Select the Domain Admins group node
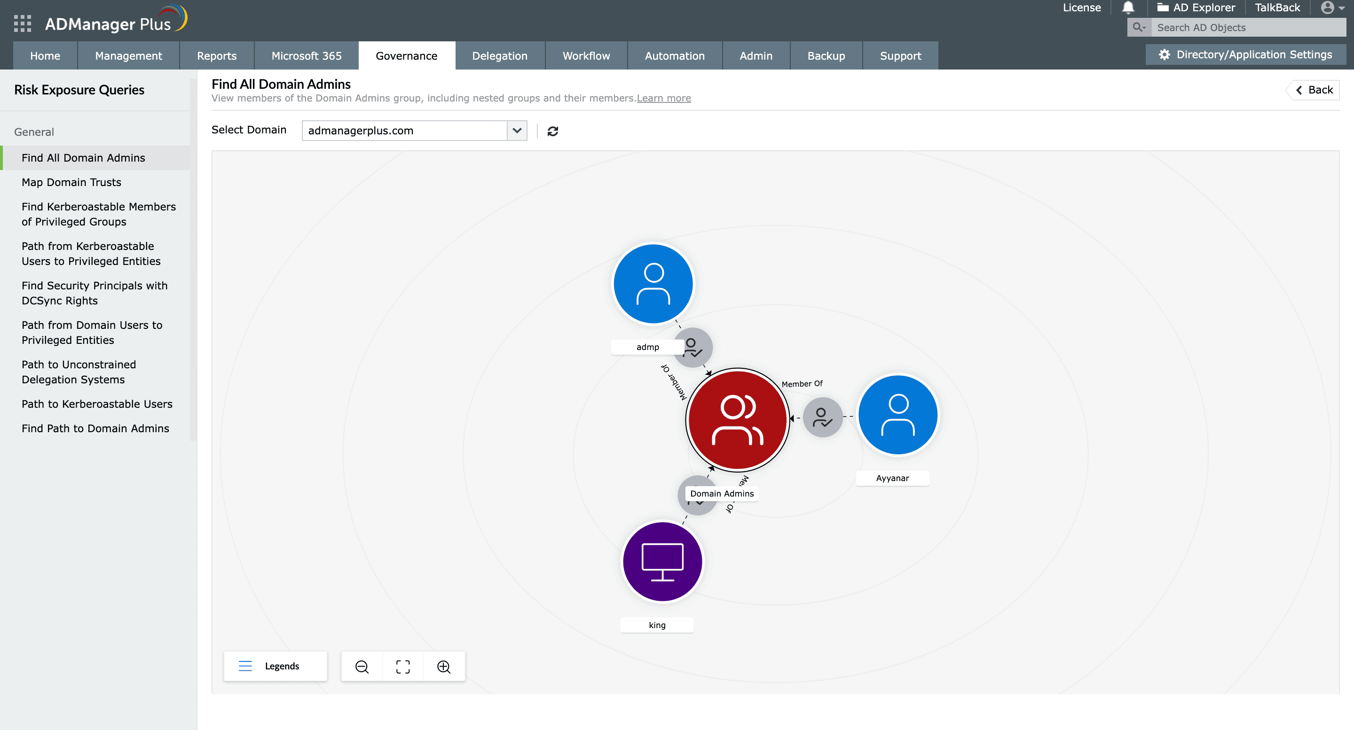The width and height of the screenshot is (1354, 730). coord(737,420)
